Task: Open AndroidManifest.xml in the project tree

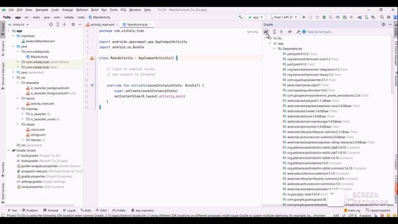Action: click(40, 41)
